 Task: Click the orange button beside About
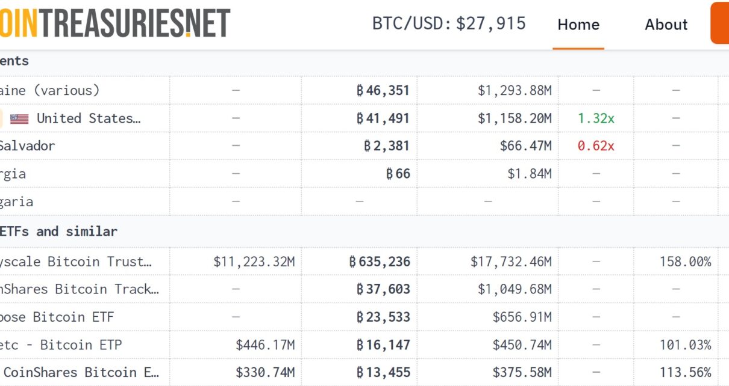720,23
